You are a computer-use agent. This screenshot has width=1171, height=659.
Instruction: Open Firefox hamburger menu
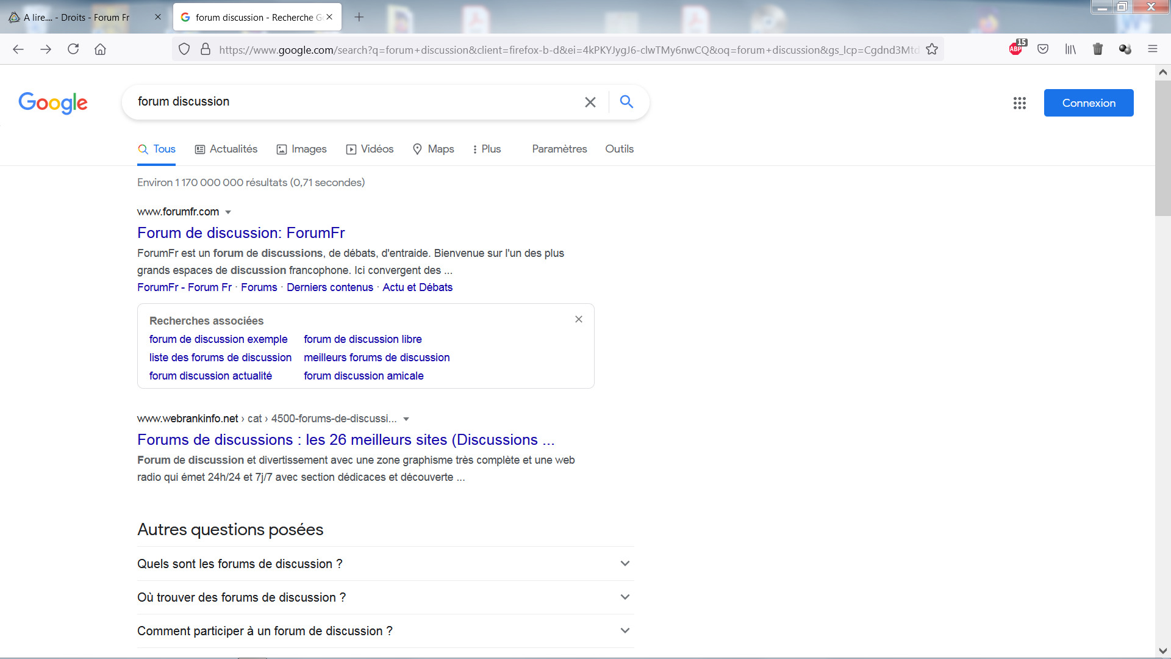click(x=1152, y=49)
